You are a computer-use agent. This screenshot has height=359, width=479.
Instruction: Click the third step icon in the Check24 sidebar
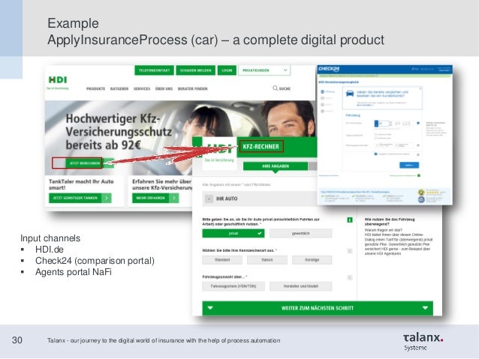pyautogui.click(x=323, y=105)
